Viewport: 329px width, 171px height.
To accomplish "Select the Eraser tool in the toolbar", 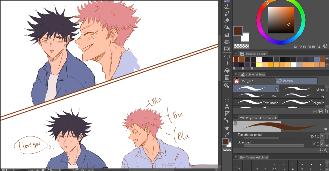I will (x=227, y=20).
